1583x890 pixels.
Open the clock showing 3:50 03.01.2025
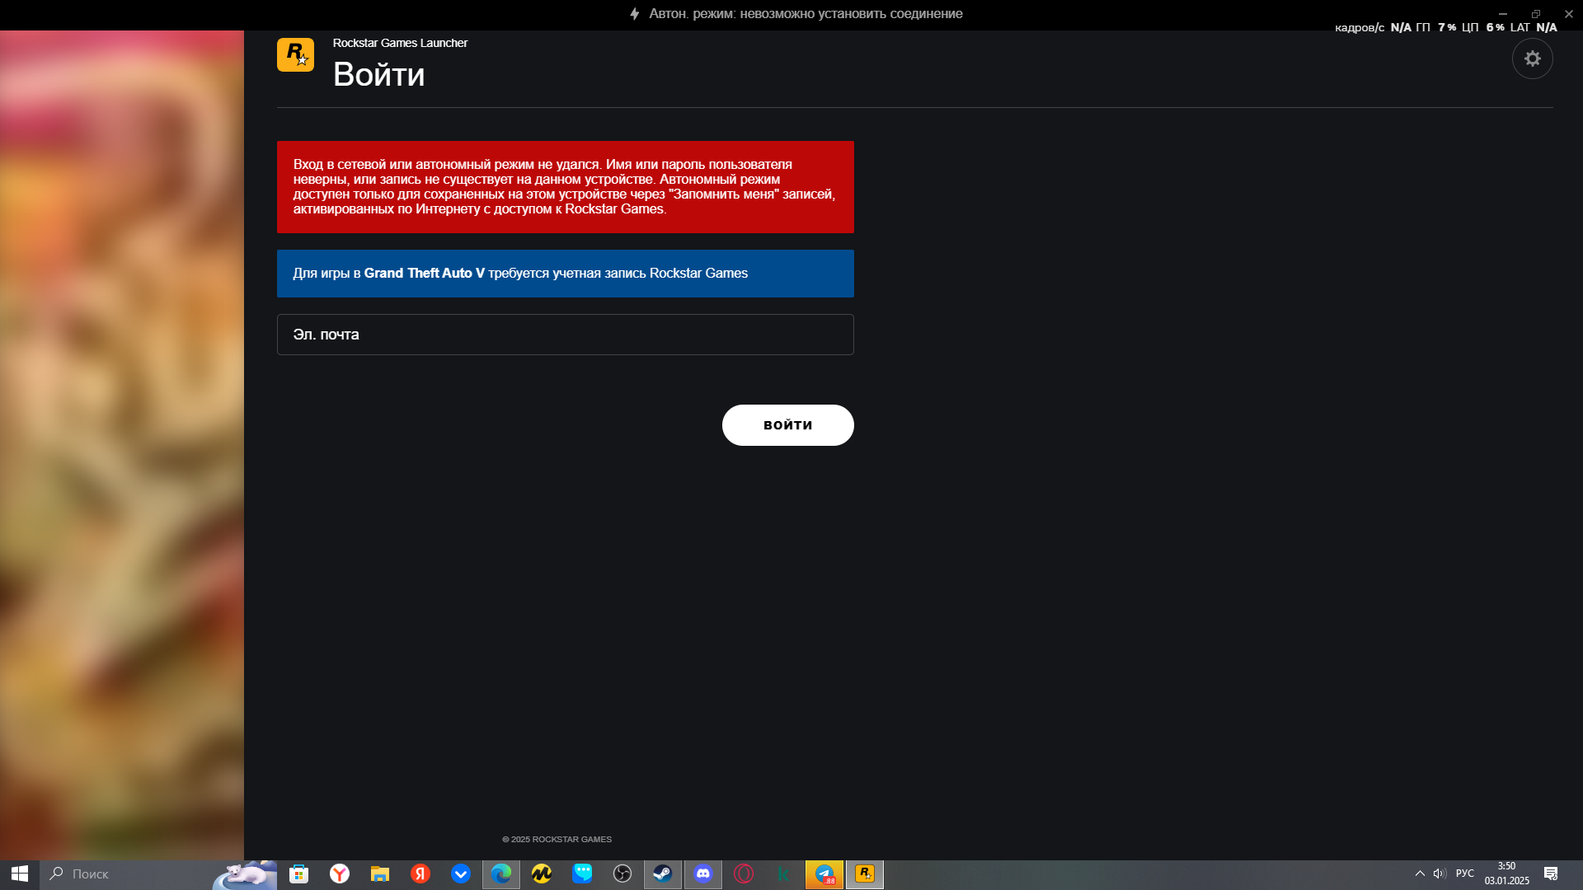(x=1507, y=874)
